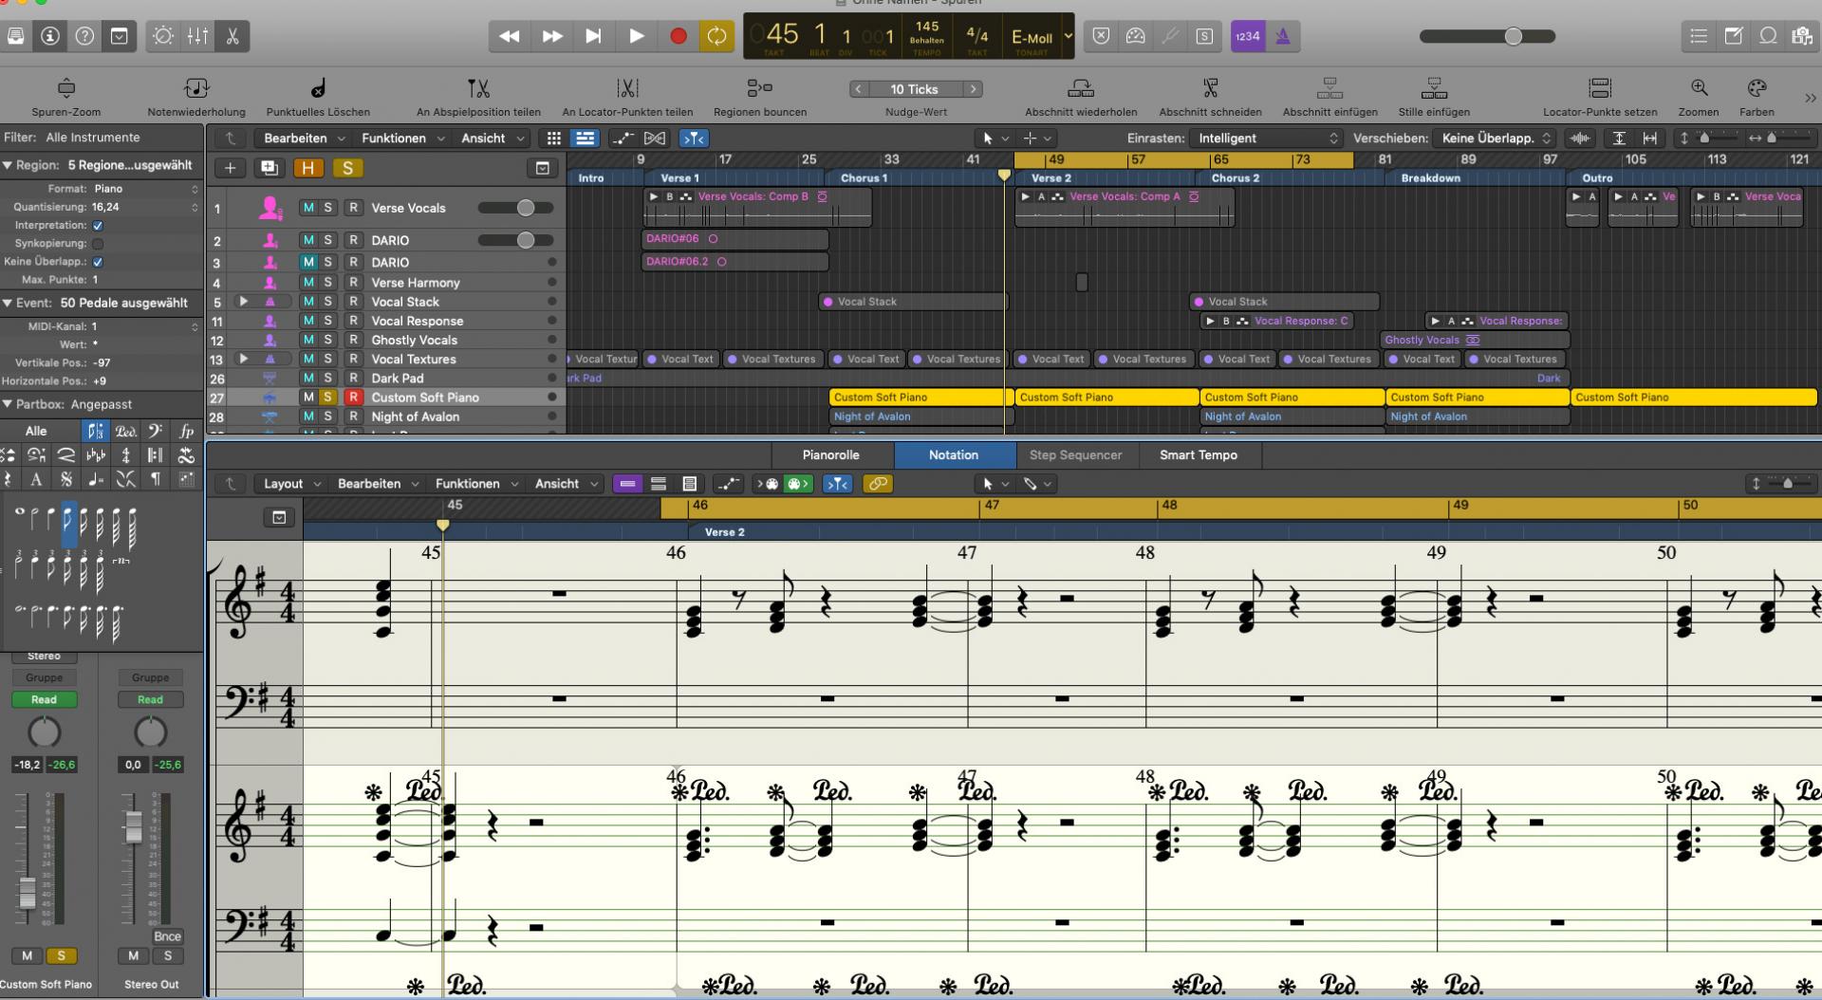The image size is (1822, 1000).
Task: Click the Zoomen magnifier icon
Action: (1699, 88)
